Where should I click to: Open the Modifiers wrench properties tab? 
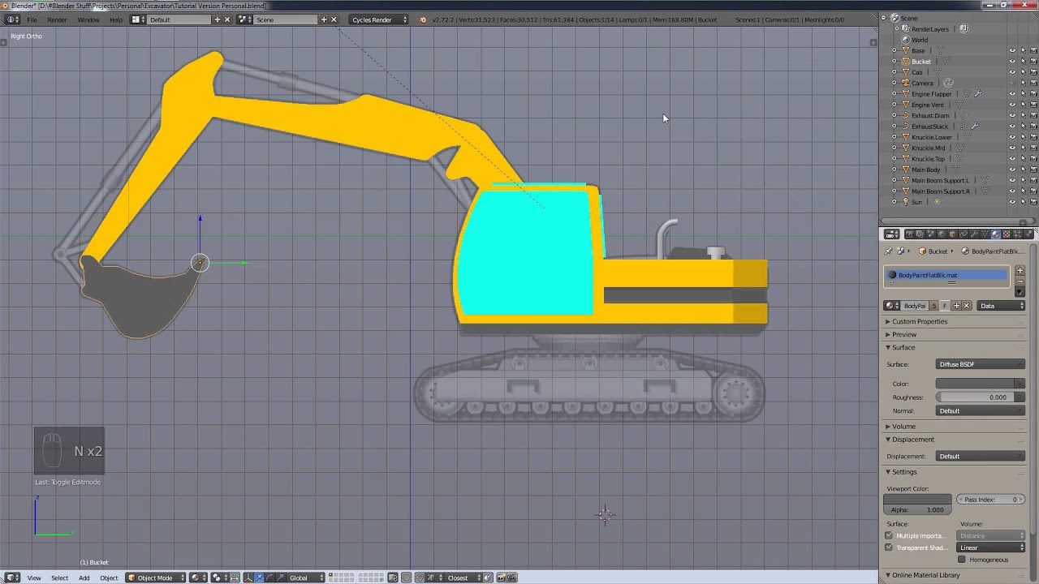tap(974, 234)
